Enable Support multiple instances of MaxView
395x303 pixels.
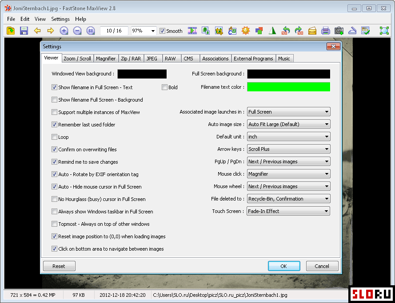coord(54,112)
